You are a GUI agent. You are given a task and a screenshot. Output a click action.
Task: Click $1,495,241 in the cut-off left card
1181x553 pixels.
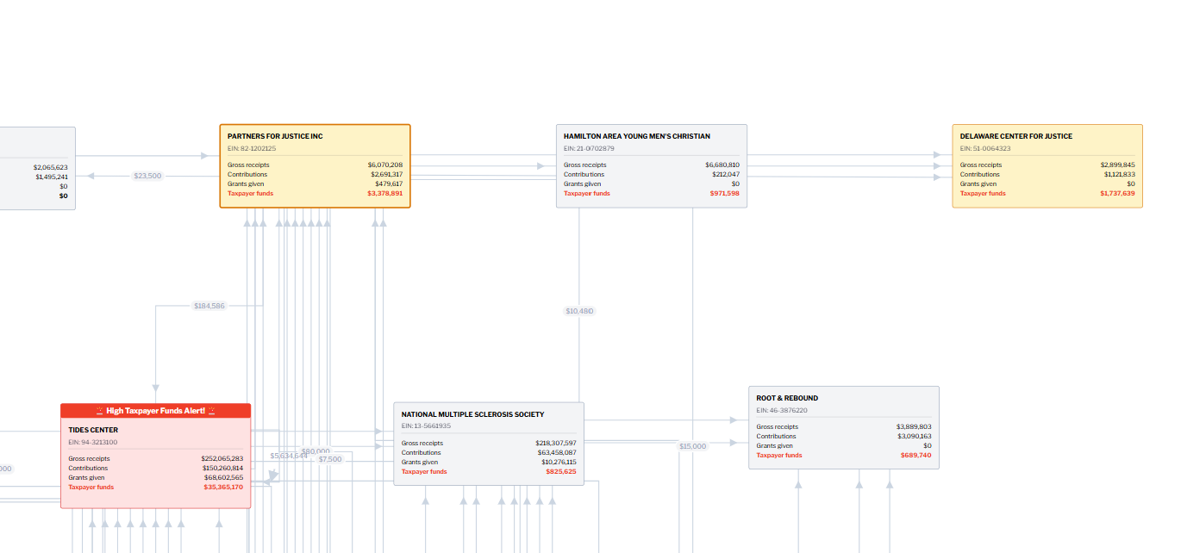(52, 177)
